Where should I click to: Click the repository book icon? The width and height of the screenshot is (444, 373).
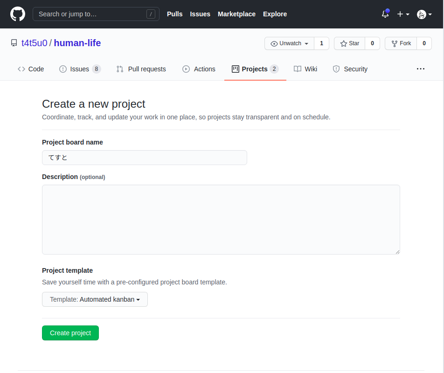point(14,43)
